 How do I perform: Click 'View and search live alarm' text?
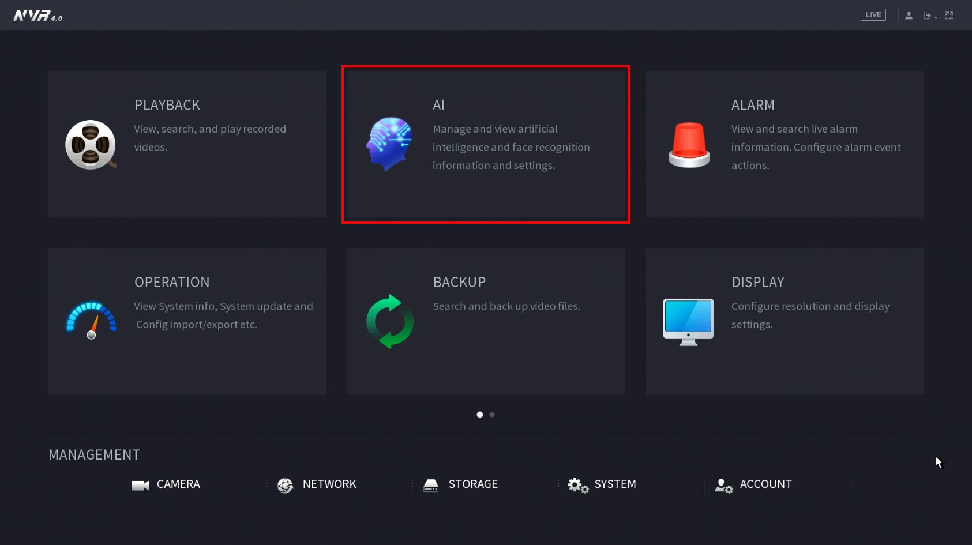(x=794, y=129)
